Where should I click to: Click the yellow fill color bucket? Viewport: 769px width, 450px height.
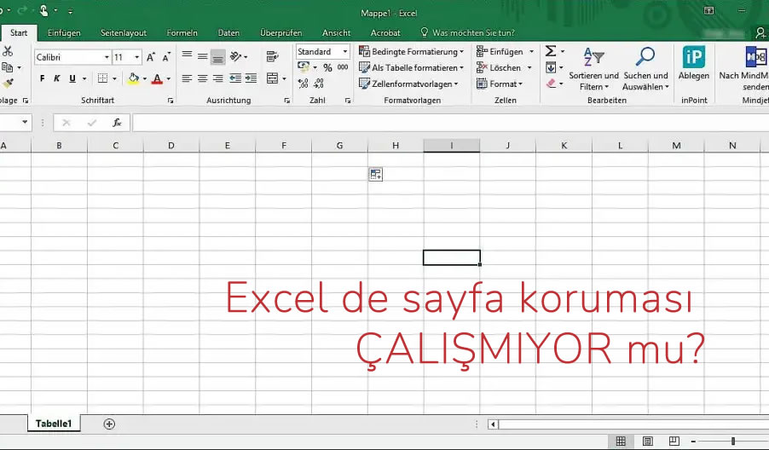pyautogui.click(x=132, y=79)
